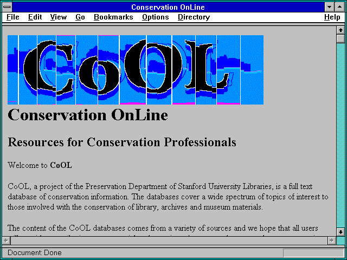Open the Directory menu
Screen dimensions: 347x260
194,17
